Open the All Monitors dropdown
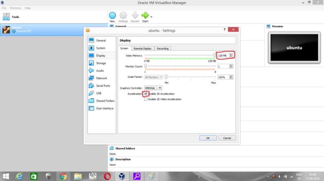This screenshot has height=181, width=324. tap(153, 77)
